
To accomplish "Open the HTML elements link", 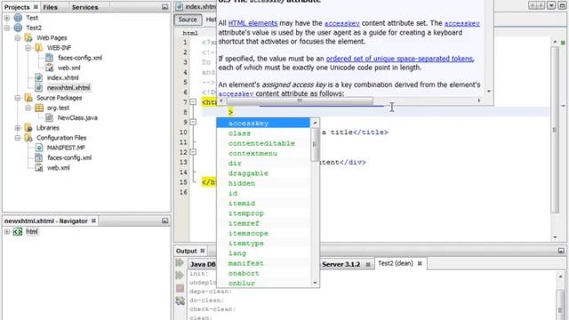I will [x=252, y=23].
